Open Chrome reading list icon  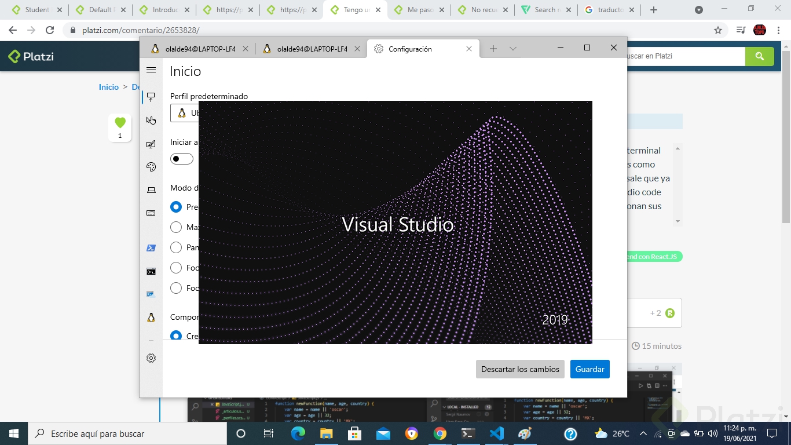pos(741,30)
